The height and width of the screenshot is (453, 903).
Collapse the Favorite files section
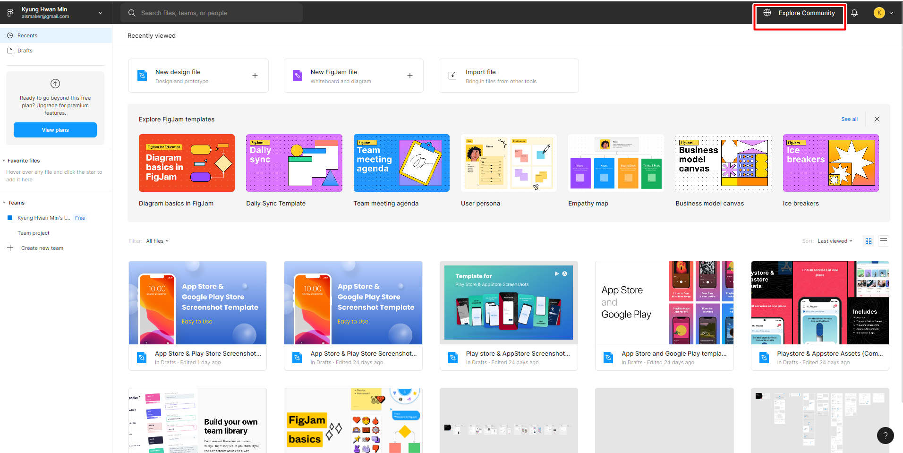[4, 161]
